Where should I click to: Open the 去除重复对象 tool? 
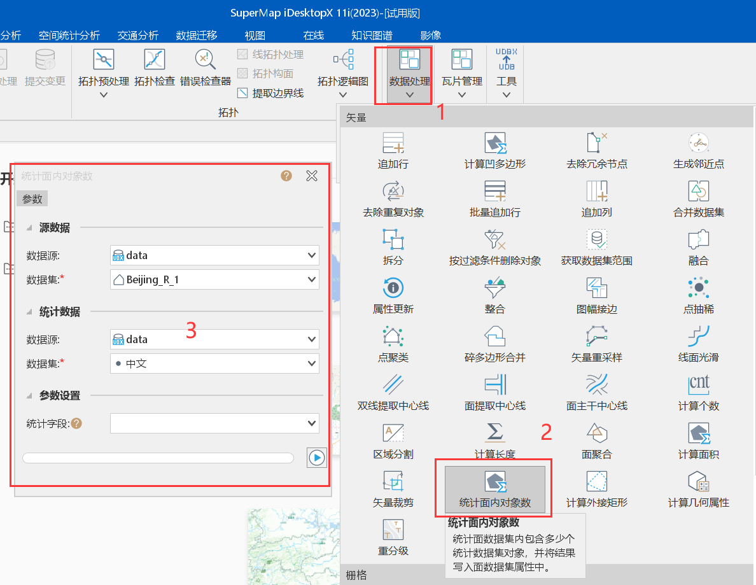click(x=393, y=199)
